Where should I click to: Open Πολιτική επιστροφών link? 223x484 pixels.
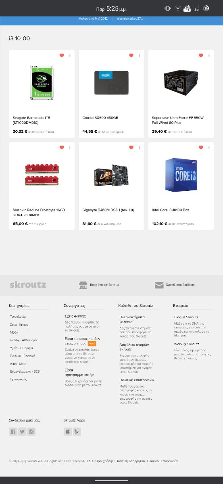(x=137, y=380)
